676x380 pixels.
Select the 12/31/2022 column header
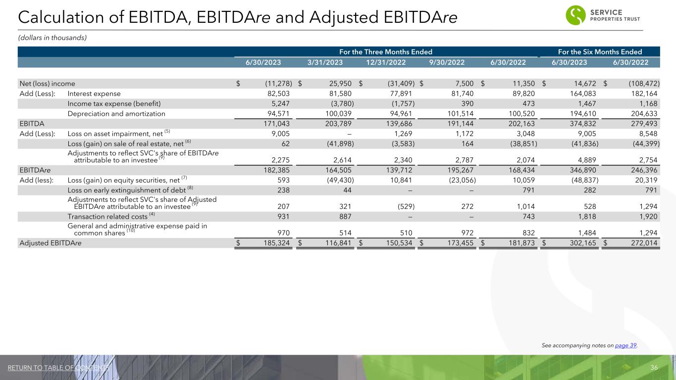(x=384, y=63)
